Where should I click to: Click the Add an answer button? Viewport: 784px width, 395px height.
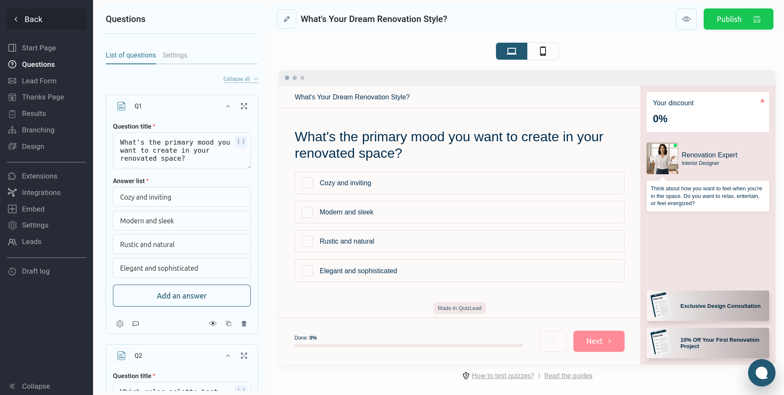point(182,296)
